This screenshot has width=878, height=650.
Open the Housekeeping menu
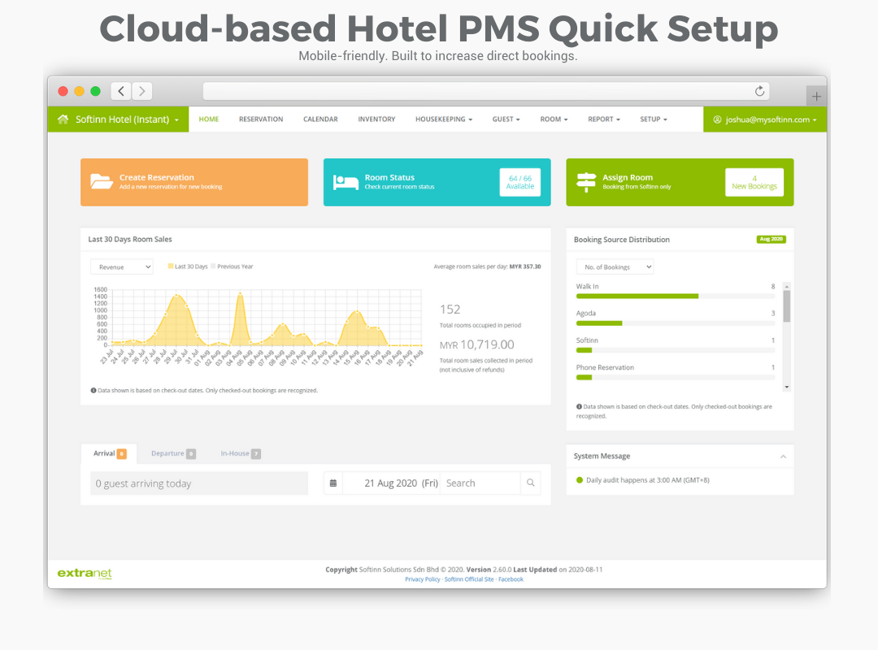tap(443, 119)
